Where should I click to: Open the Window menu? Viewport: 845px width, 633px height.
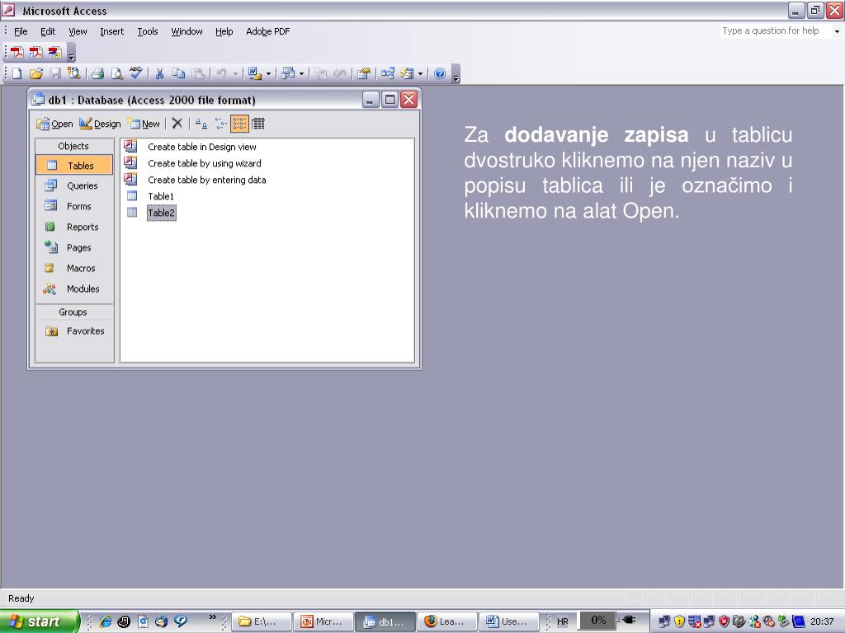[186, 31]
